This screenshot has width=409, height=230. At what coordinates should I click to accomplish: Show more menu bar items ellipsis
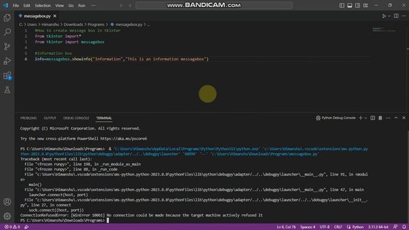coord(93,6)
